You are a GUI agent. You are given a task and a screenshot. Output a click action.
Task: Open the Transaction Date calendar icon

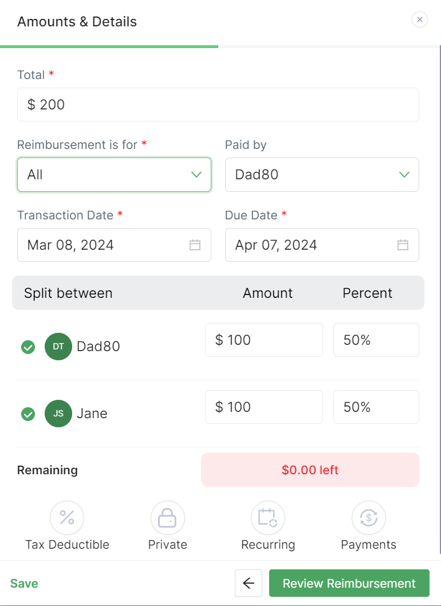tap(195, 245)
